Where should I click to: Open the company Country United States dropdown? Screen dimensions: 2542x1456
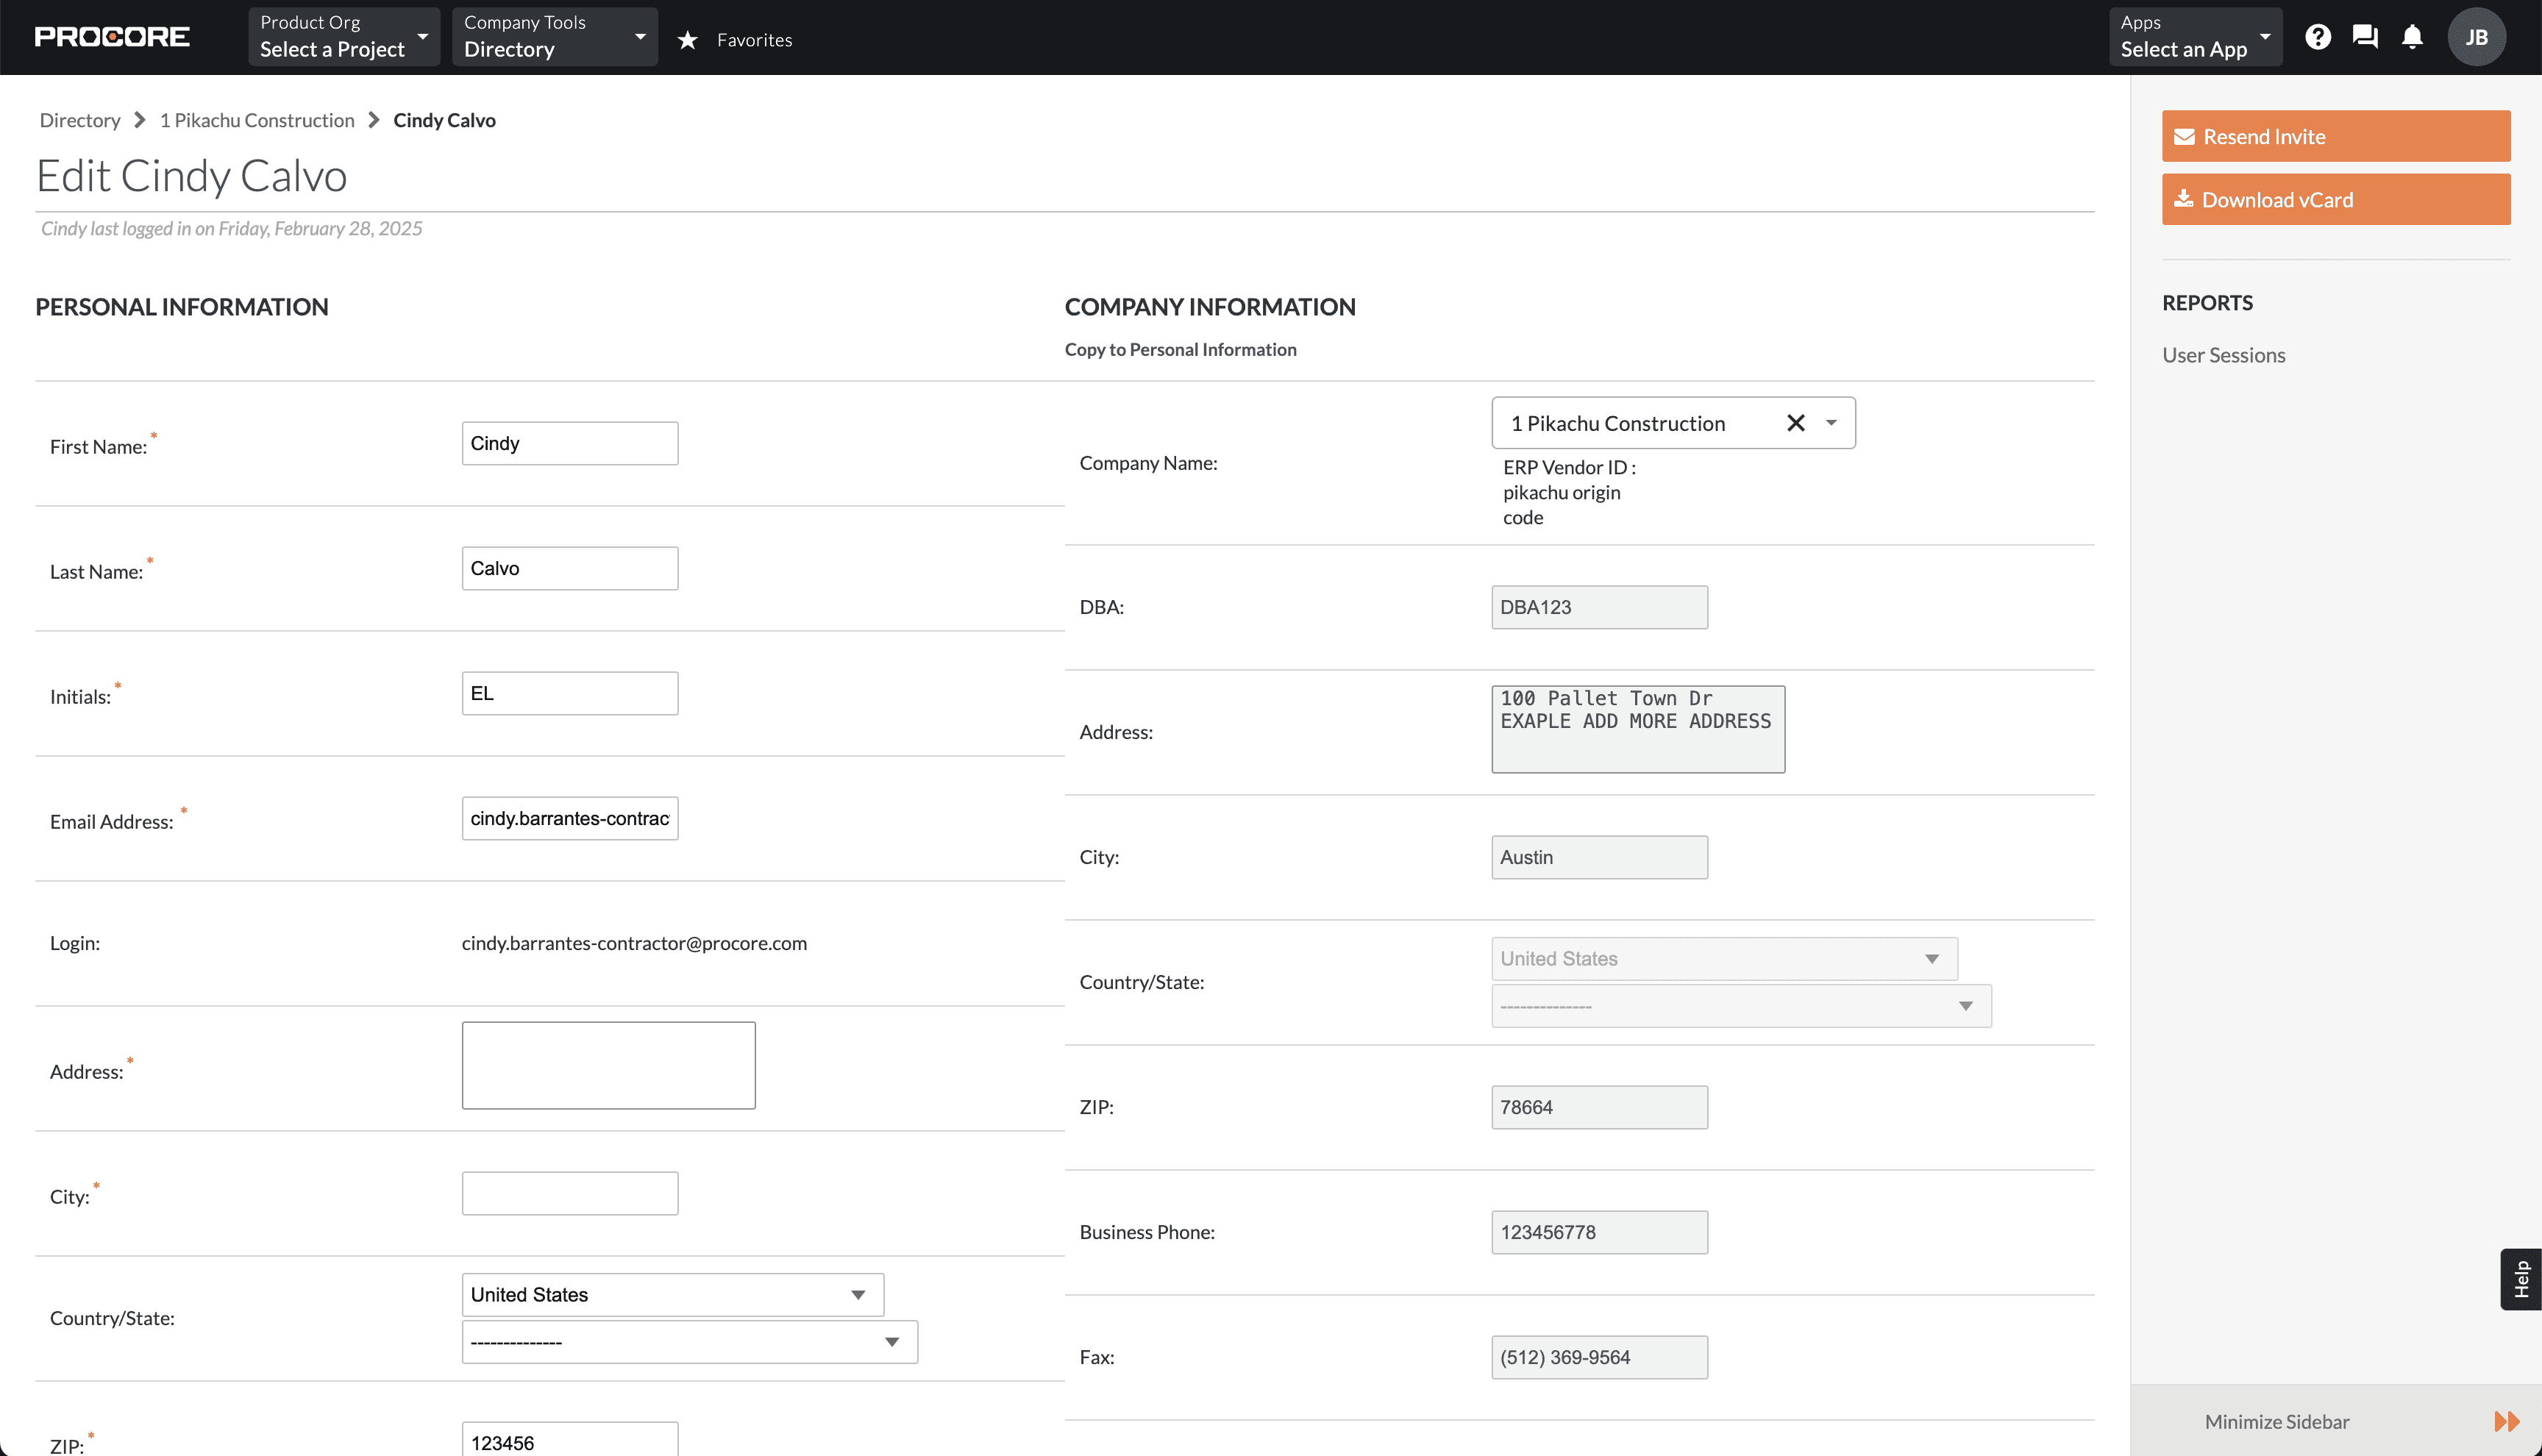click(1724, 958)
